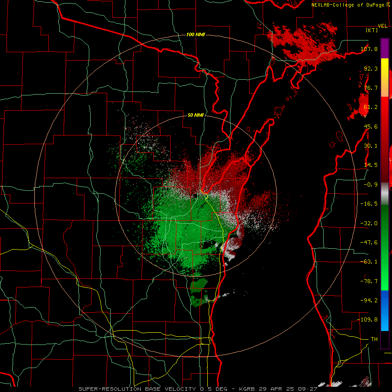The width and height of the screenshot is (392, 392).
Task: Select the 61.2 scale label
Action: click(x=371, y=107)
